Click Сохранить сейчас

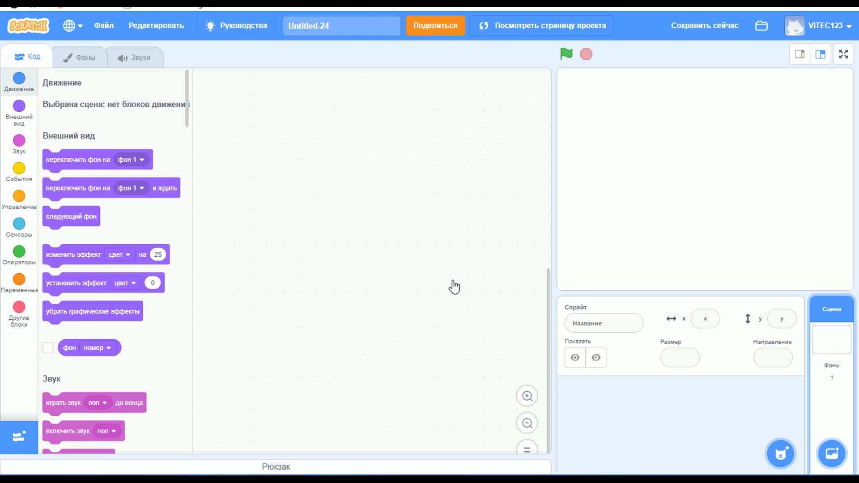704,25
